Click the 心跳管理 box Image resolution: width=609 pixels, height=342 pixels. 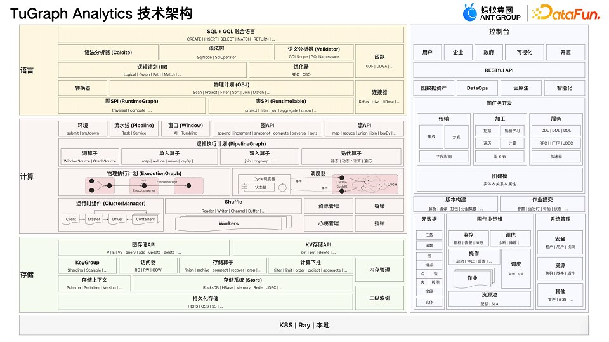329,223
